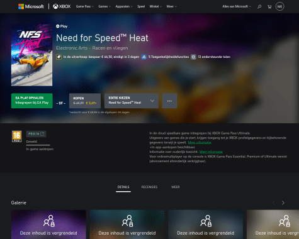Open the second locked gallery thumbnail
299x239 pixels.
127,225
